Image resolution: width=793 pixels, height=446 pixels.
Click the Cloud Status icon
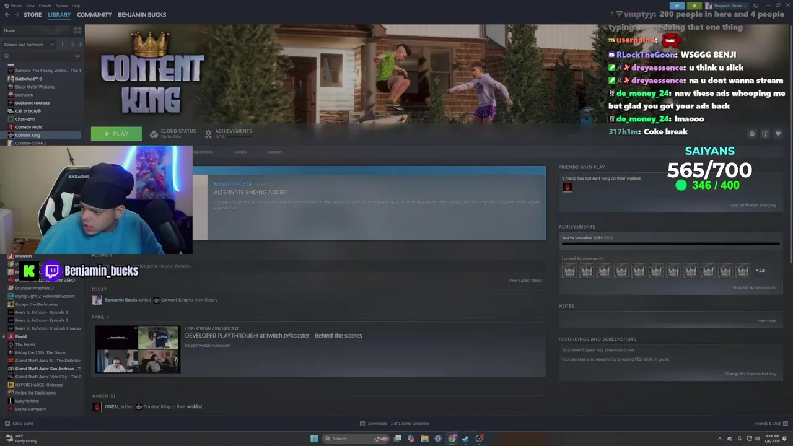point(154,134)
